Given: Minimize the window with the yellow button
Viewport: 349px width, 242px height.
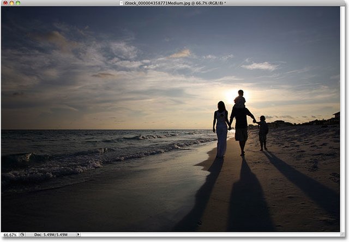Looking at the screenshot, I should [11, 3].
